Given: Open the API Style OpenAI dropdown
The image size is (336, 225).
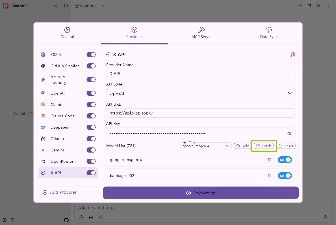Looking at the screenshot, I should (201, 93).
